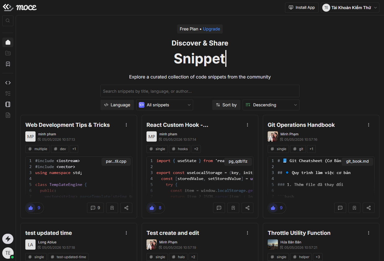Open the checklist icon in sidebar
Viewport: 384px width, 261px height.
[x=8, y=94]
